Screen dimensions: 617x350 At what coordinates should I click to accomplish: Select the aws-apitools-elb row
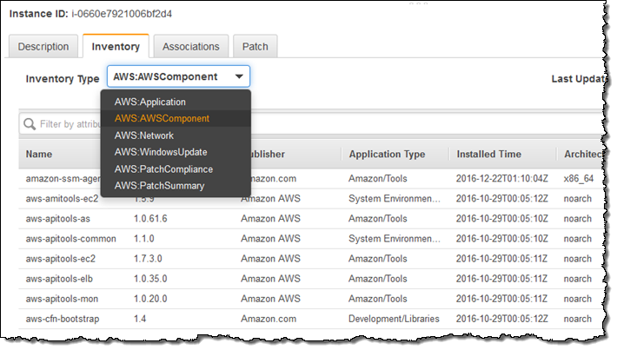coord(311,279)
